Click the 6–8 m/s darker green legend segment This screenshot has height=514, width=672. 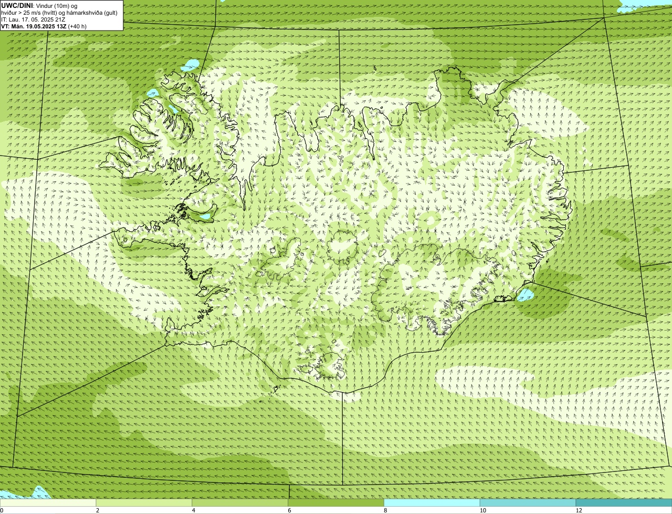tap(337, 502)
